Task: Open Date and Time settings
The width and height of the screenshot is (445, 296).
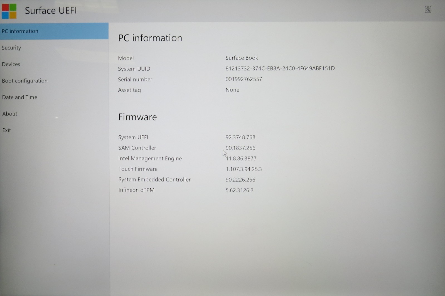Action: 54,97
